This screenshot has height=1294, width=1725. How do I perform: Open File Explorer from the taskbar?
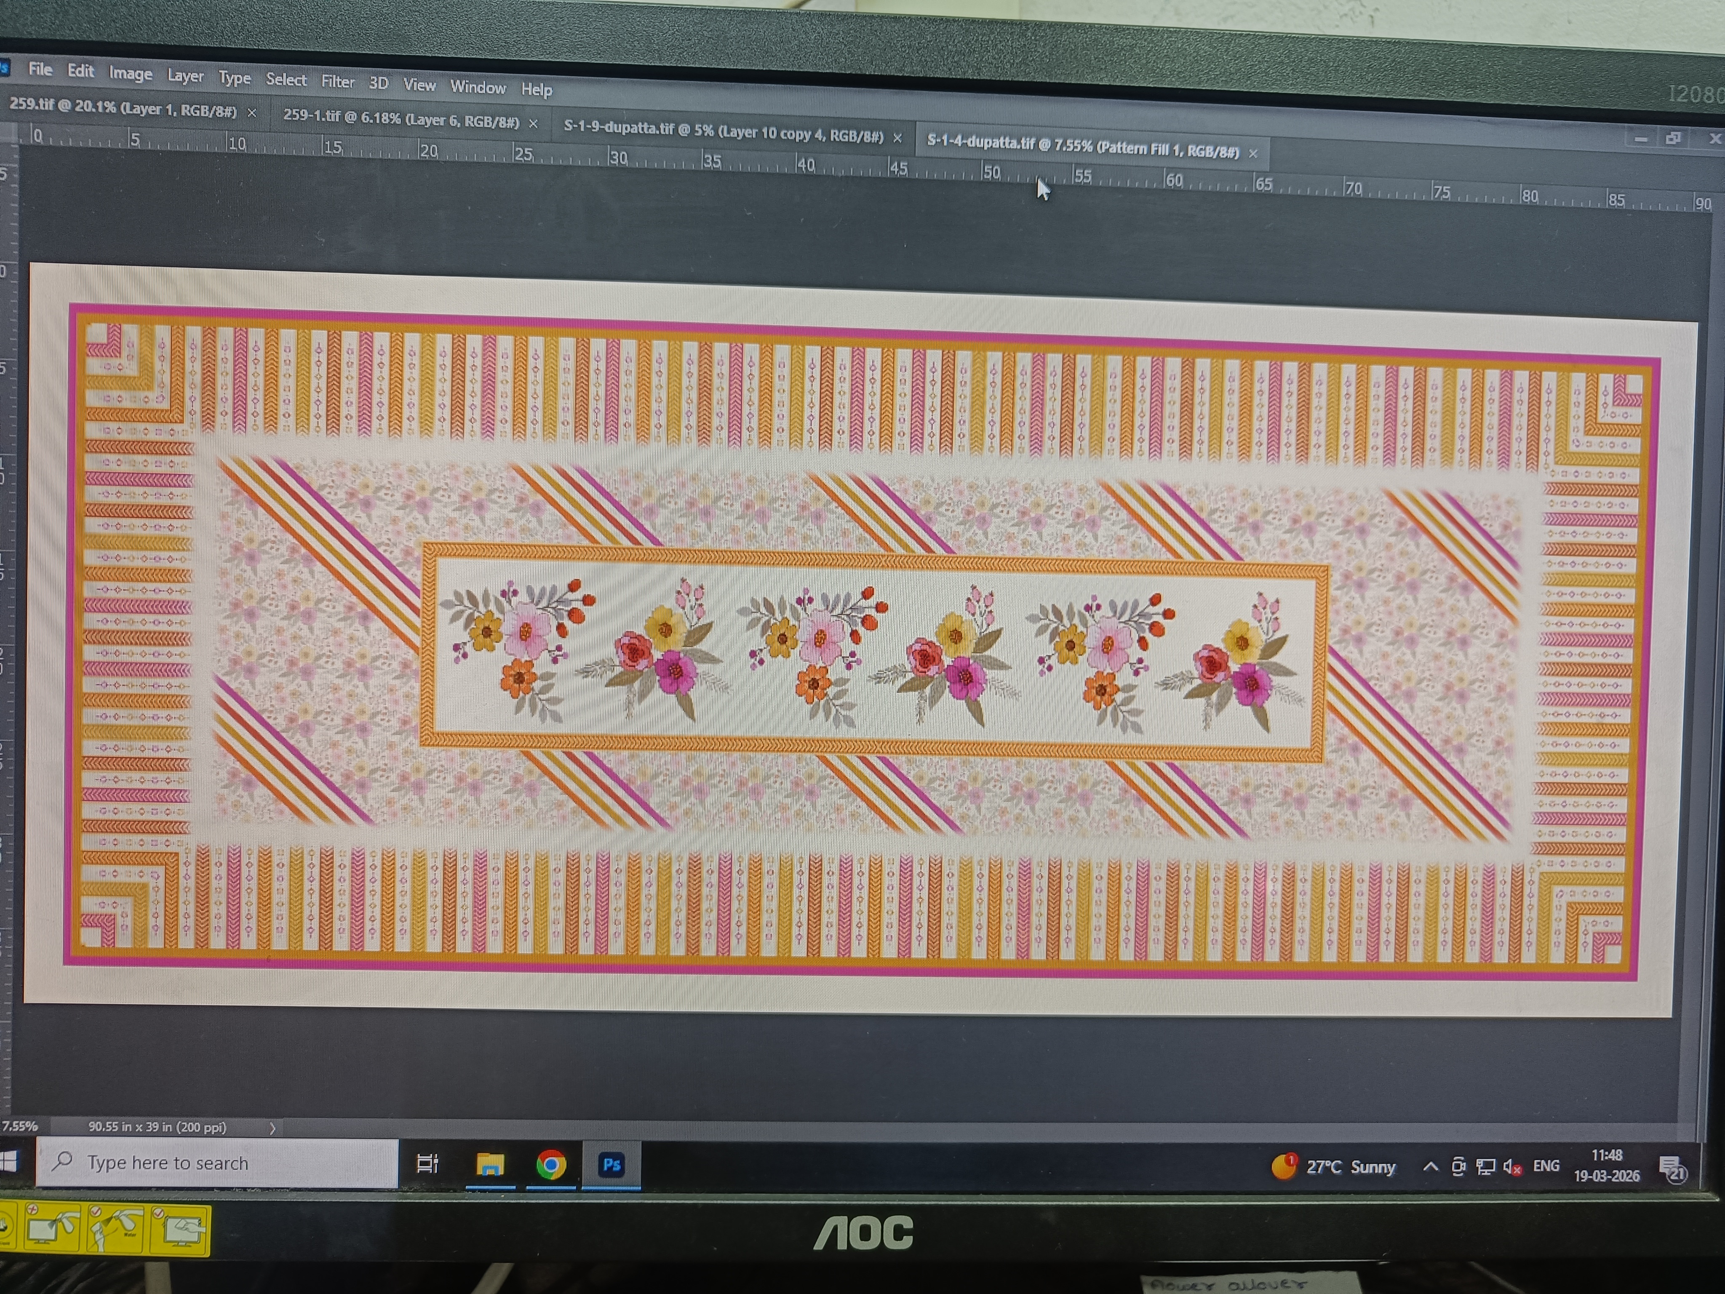point(490,1165)
